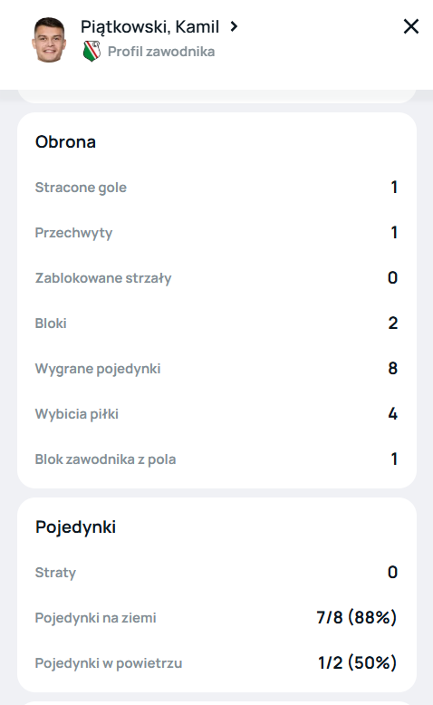433x705 pixels.
Task: Select Blok zawodnika z pola row
Action: coord(216,459)
